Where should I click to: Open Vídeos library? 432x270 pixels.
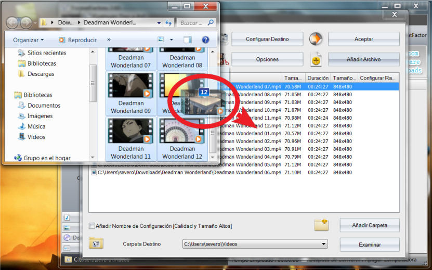pos(32,137)
